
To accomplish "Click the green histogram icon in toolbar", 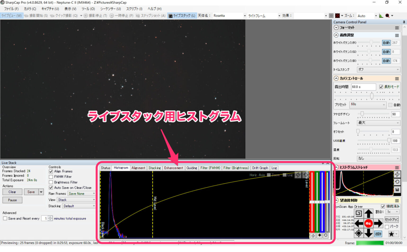I will (381, 16).
